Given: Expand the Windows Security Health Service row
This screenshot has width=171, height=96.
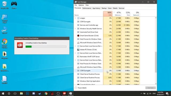Looking at the screenshot, I should (75, 29).
